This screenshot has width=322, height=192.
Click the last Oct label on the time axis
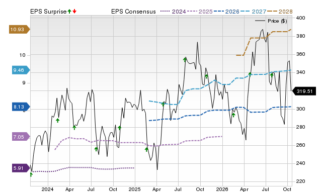287,189
